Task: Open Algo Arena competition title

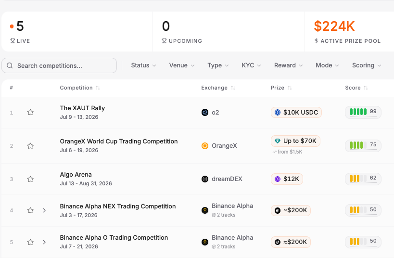Action: click(x=76, y=175)
